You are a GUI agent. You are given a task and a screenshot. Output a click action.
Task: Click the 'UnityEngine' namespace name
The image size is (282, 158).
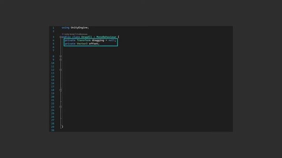[x=79, y=28]
